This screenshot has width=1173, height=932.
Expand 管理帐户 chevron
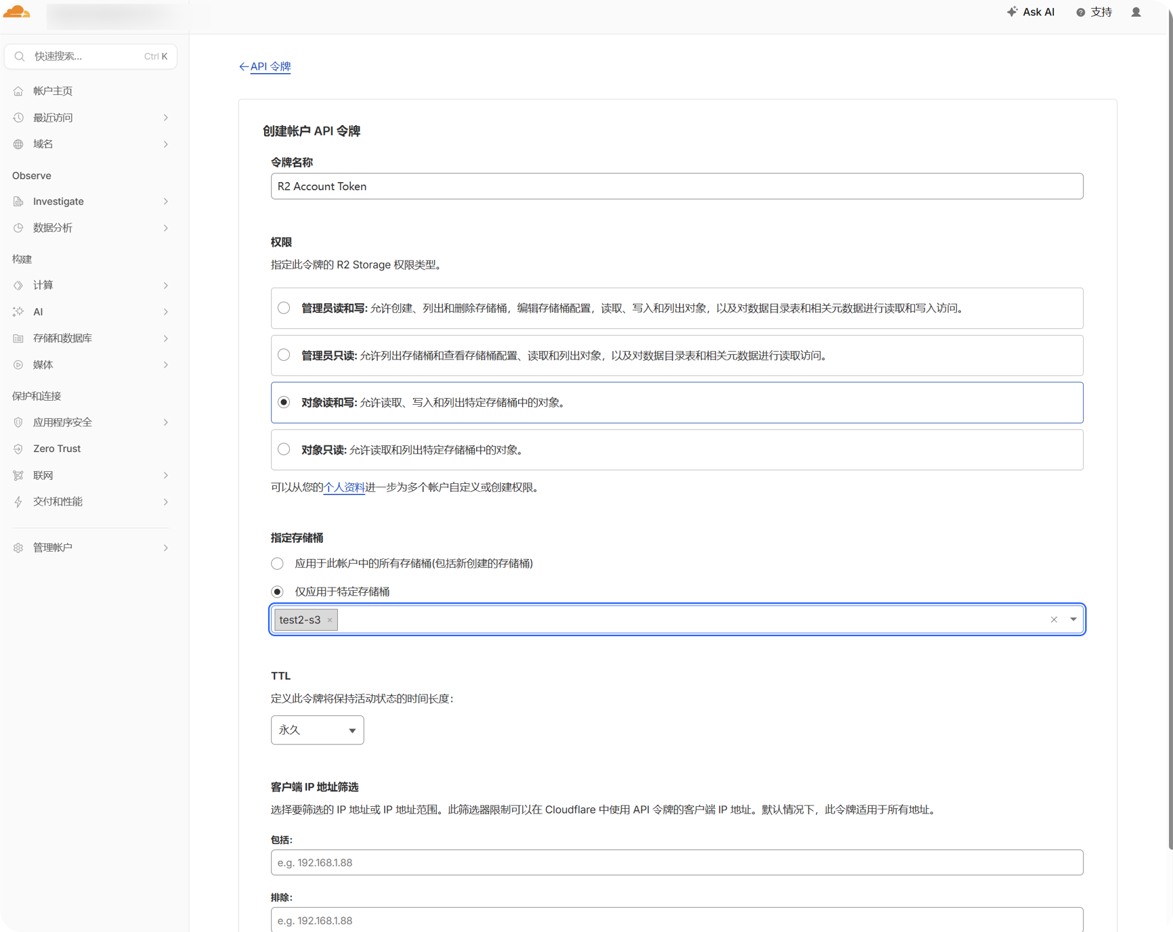click(x=166, y=548)
